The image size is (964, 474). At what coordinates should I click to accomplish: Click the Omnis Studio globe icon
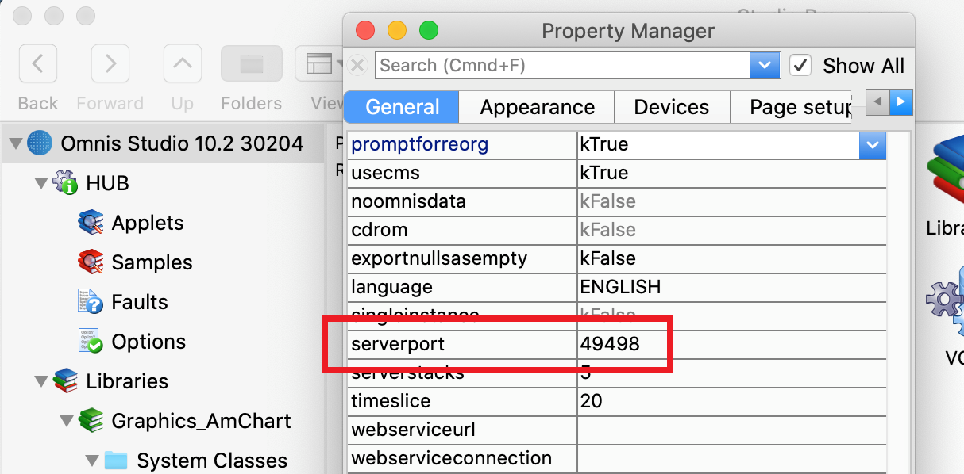coord(40,143)
